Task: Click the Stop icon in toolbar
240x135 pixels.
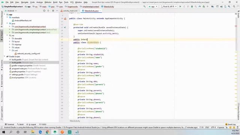Action: (x=207, y=7)
